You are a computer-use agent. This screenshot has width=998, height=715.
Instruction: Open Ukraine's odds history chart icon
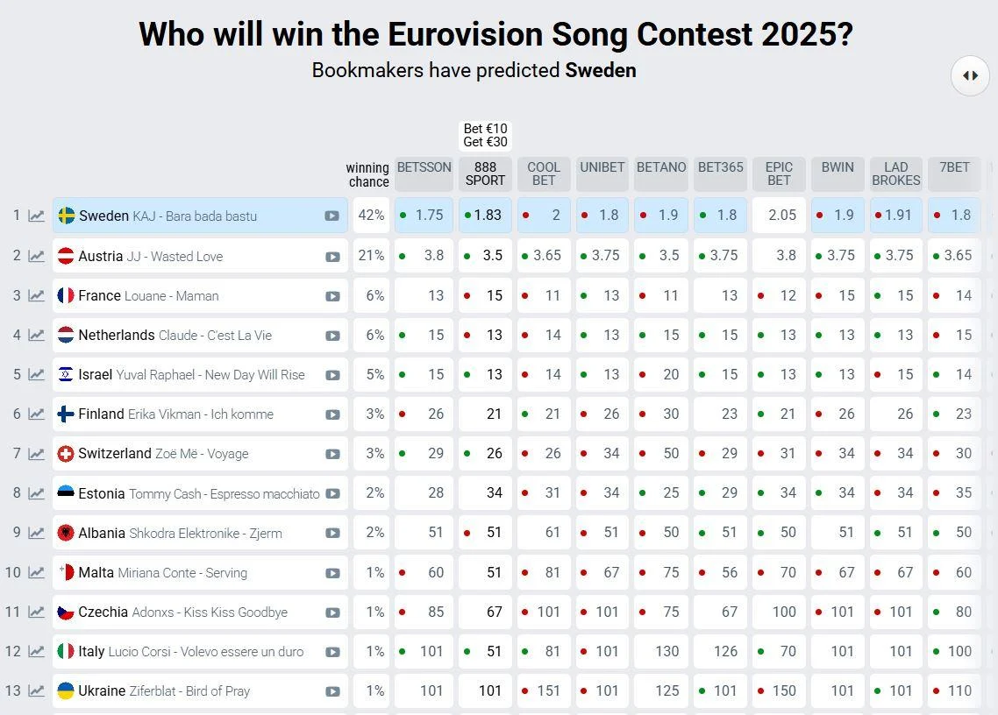(36, 690)
